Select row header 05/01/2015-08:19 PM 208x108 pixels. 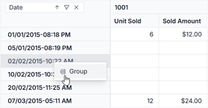tap(55, 48)
